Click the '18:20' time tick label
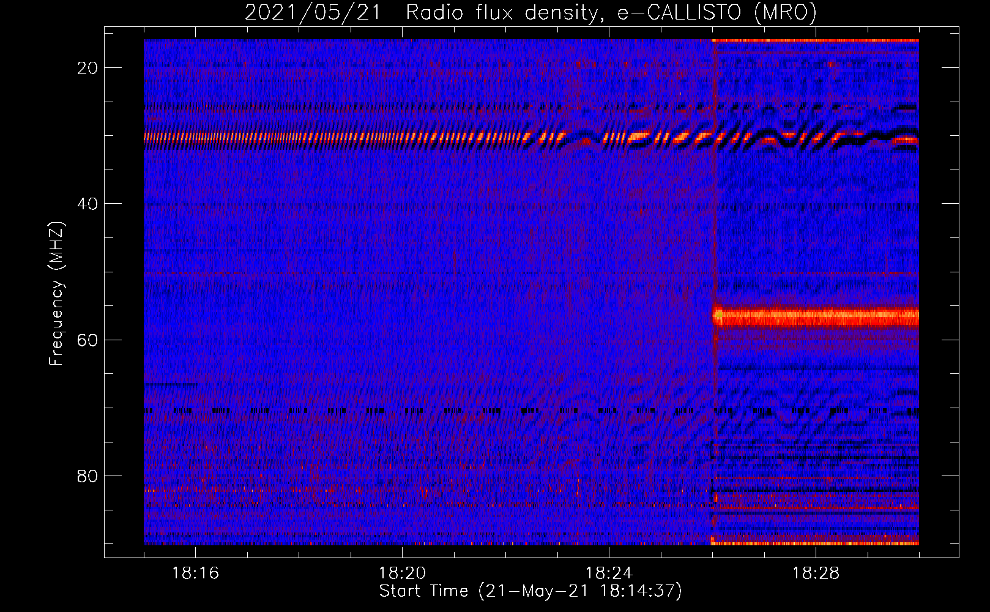Image resolution: width=990 pixels, height=612 pixels. tap(402, 573)
